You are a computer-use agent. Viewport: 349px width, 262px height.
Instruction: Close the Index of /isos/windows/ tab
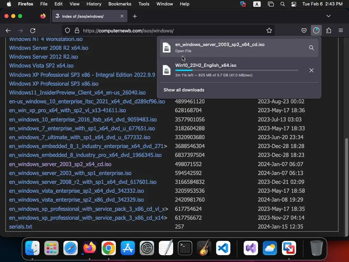(x=122, y=16)
